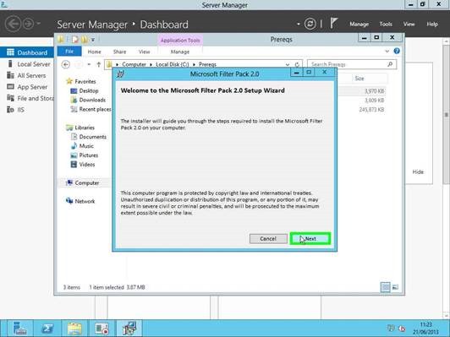450x337 pixels.
Task: Select Computer in navigation pane
Action: [87, 182]
